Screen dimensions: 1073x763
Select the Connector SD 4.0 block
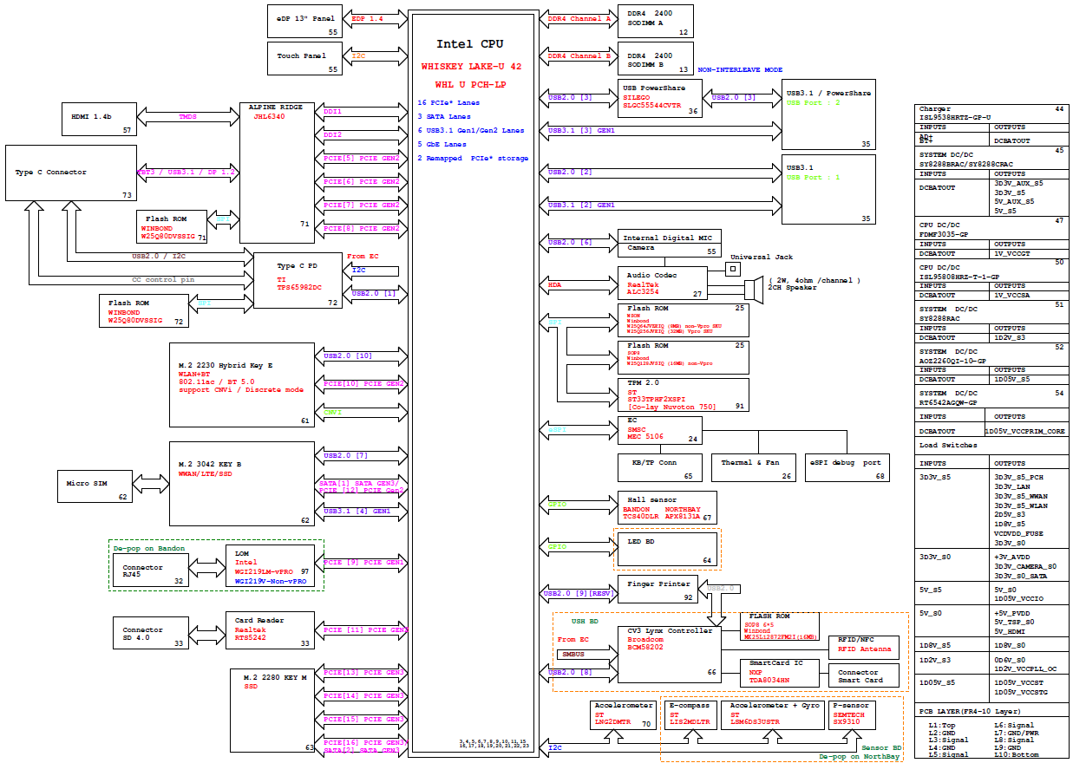coord(149,633)
